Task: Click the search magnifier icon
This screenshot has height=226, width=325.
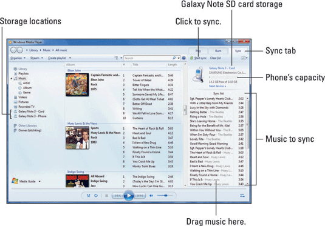Action: pyautogui.click(x=174, y=58)
